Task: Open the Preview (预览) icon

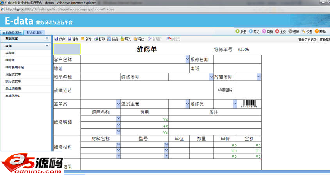Action: pyautogui.click(x=109, y=39)
